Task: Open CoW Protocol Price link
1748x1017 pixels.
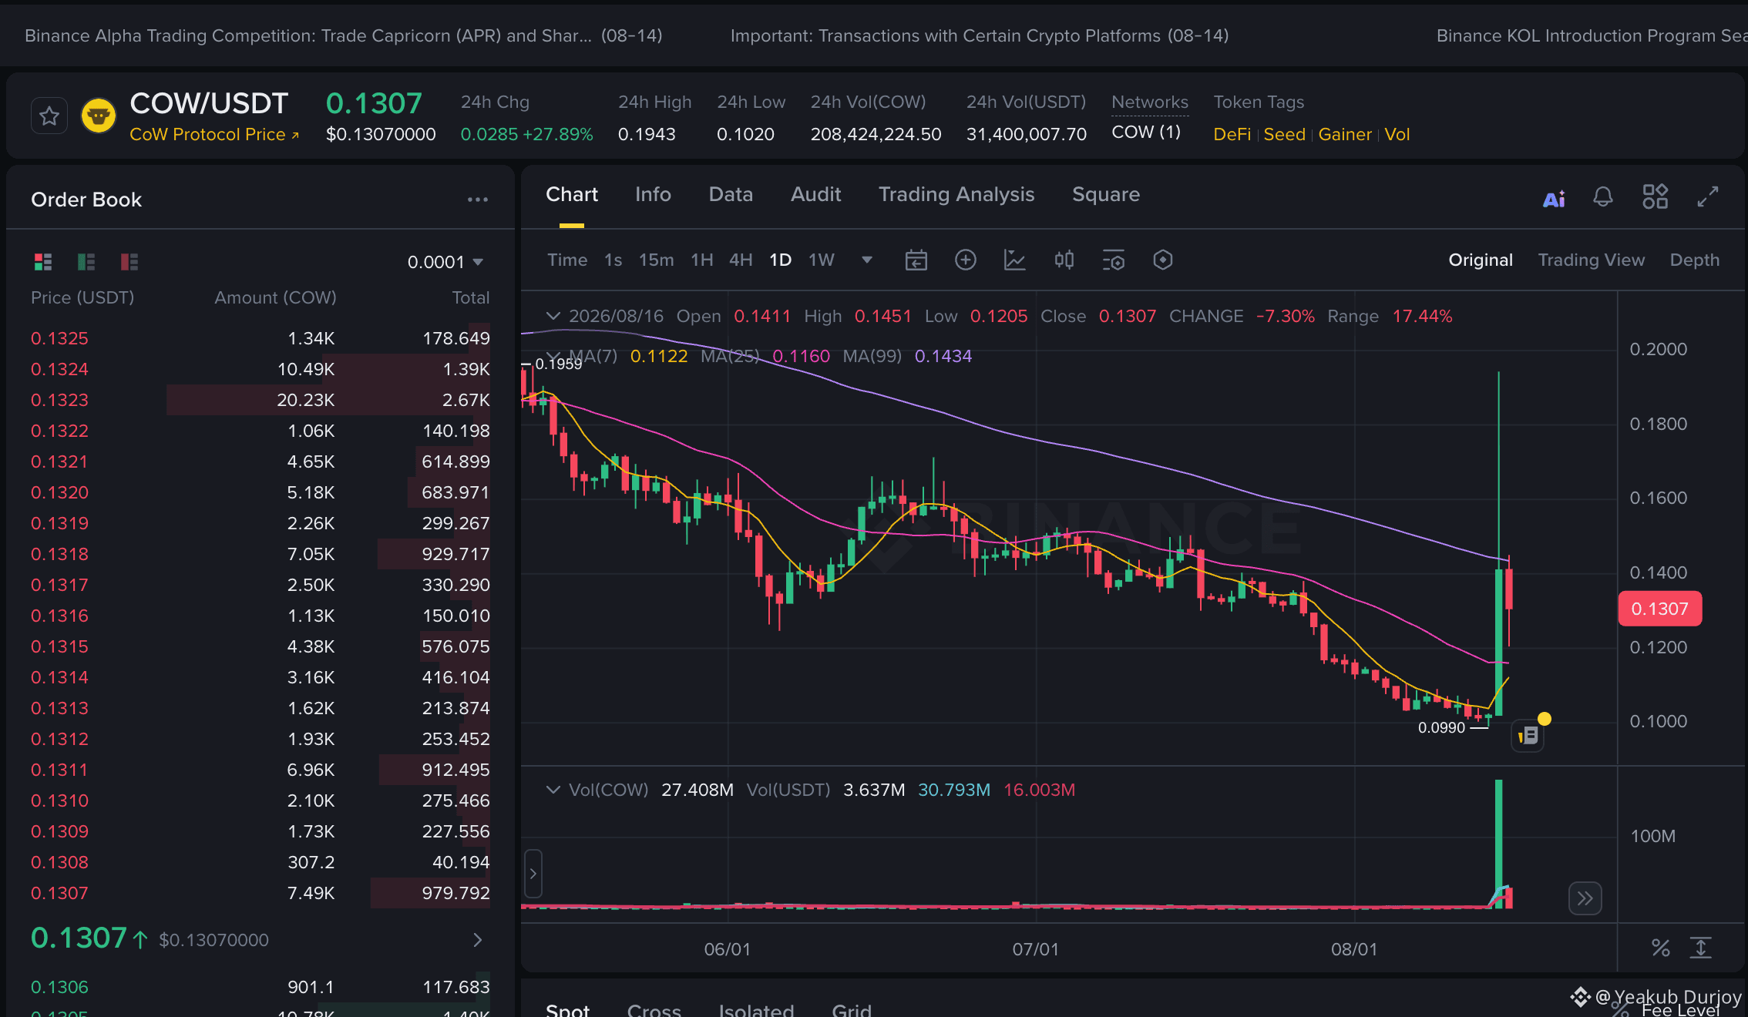Action: 214,135
